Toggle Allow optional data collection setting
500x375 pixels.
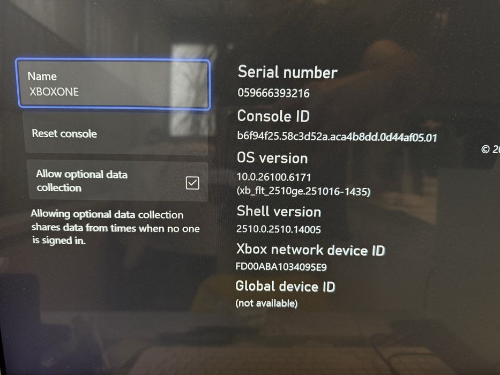118,181
